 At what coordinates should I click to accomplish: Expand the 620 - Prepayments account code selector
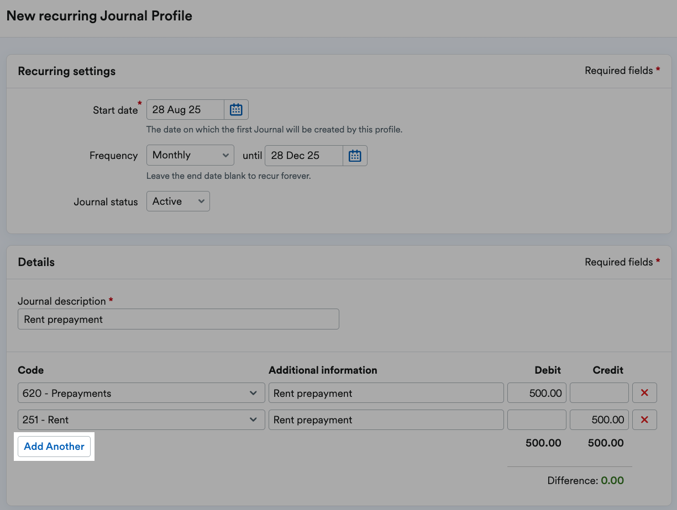(x=141, y=392)
